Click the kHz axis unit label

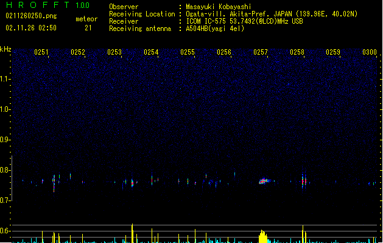[5, 49]
